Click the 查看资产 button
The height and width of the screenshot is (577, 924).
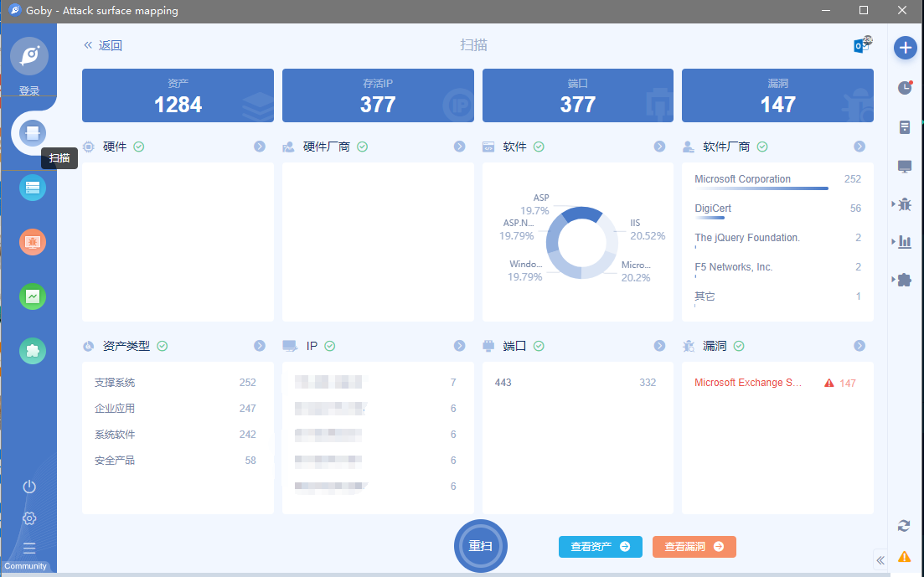(x=600, y=547)
